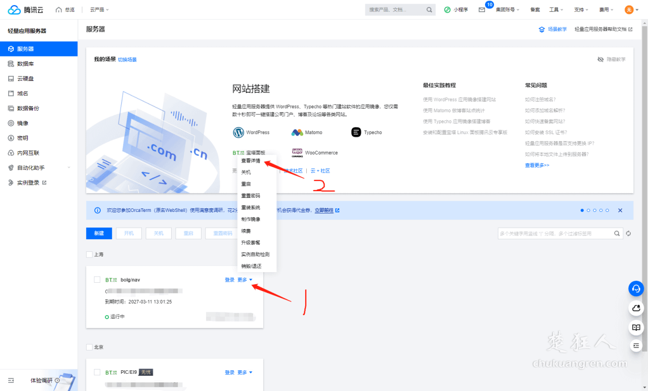The image size is (648, 391).
Task: Select 查看详情 from the context menu
Action: [251, 161]
